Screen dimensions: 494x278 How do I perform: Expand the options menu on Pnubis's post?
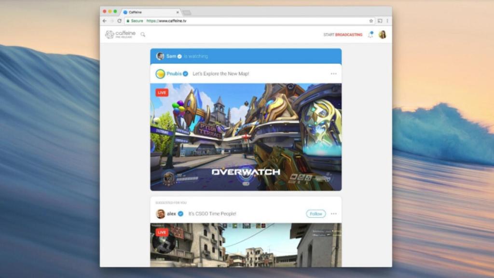[333, 74]
